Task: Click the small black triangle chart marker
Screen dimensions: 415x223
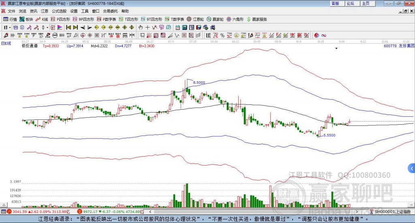Action: pyautogui.click(x=336, y=48)
